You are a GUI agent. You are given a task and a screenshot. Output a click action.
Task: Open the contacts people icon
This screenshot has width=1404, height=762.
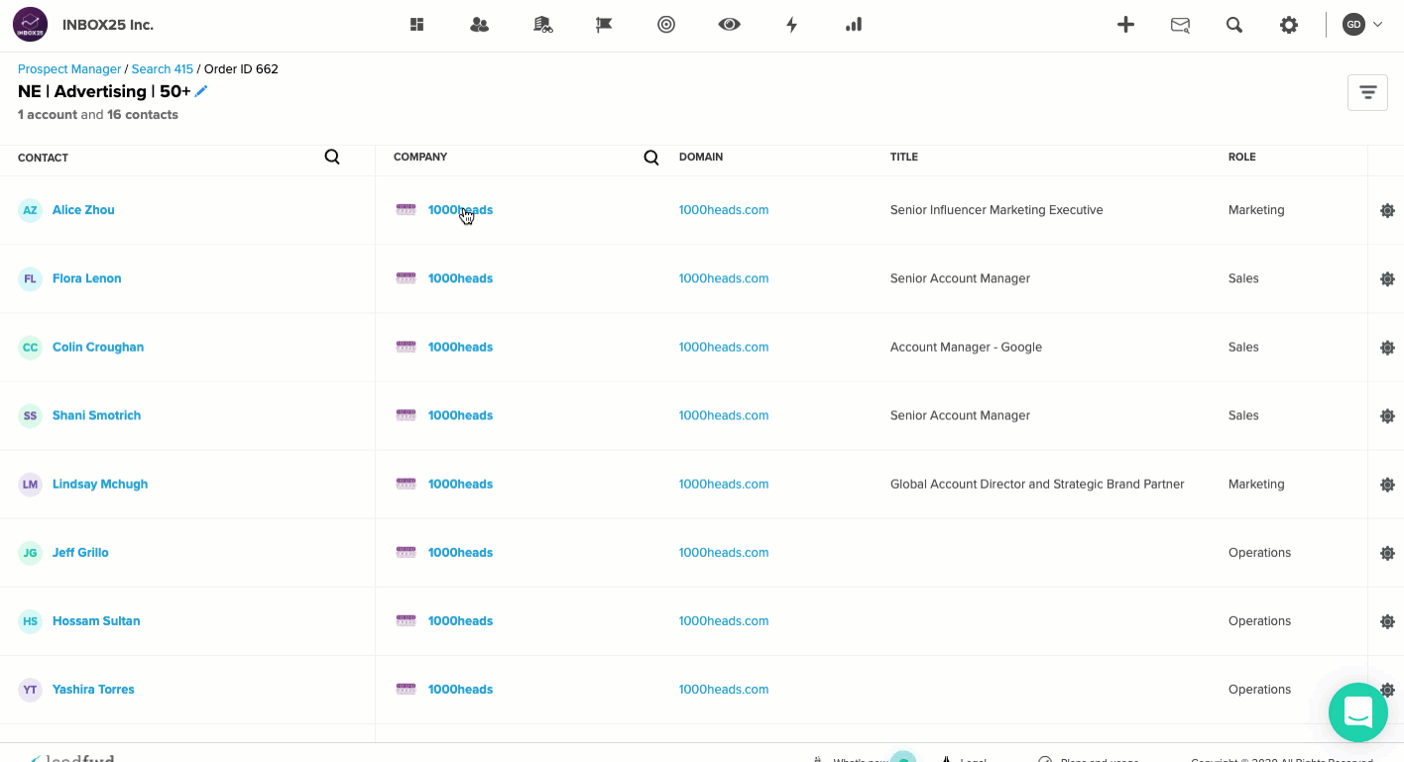click(x=480, y=25)
